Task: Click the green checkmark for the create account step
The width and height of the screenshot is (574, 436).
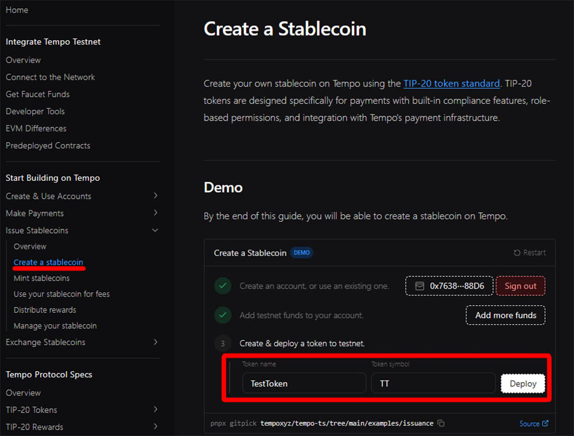Action: [x=223, y=286]
